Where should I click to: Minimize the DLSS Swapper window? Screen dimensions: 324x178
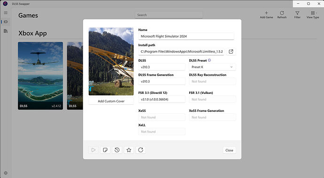[298, 4]
